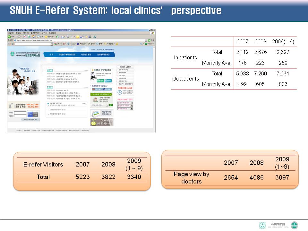The image size is (308, 231).
Task: Click into the browser address bar URL
Action: tap(81, 40)
